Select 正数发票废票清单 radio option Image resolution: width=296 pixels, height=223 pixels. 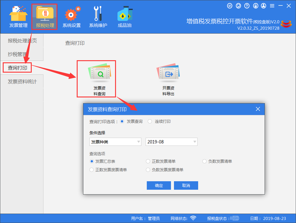pos(92,170)
